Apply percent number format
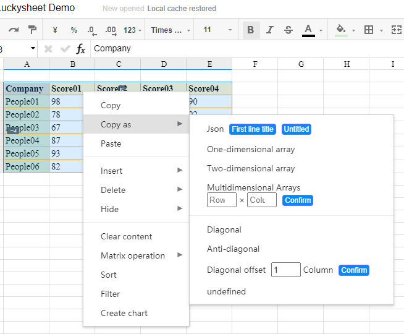This screenshot has width=404, height=334. point(74,30)
